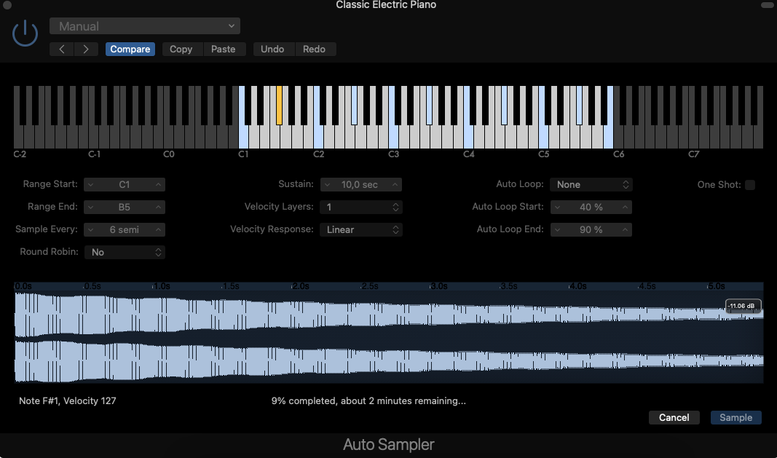Click the Compare button
This screenshot has height=458, width=777.
(130, 49)
